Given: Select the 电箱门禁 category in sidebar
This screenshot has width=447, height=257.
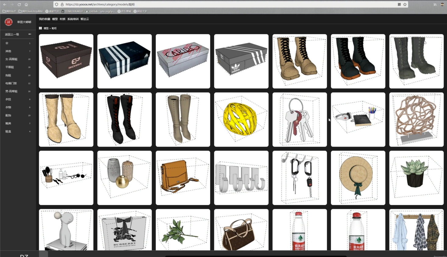Looking at the screenshot, I should point(11,83).
